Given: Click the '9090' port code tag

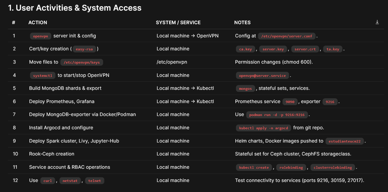Looking at the screenshot, I should coord(290,102).
